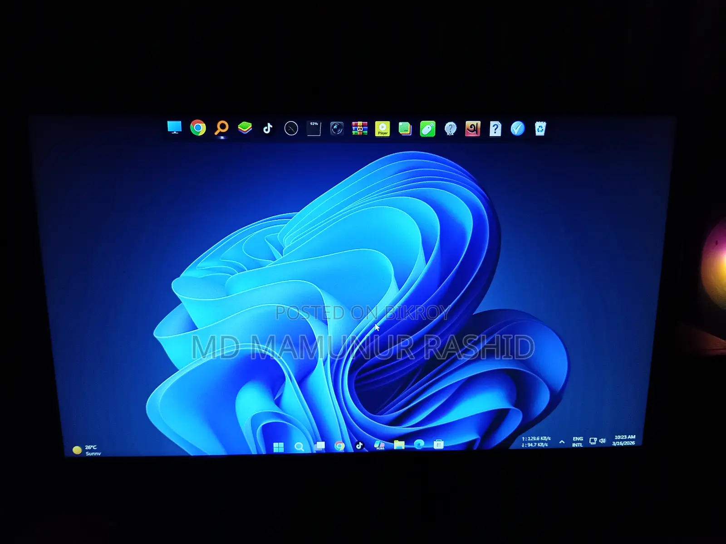This screenshot has height=544, width=726.
Task: Open Chrome from the taskbar
Action: click(339, 446)
